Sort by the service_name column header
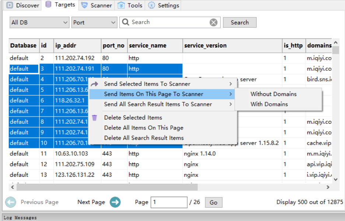 [x=155, y=46]
